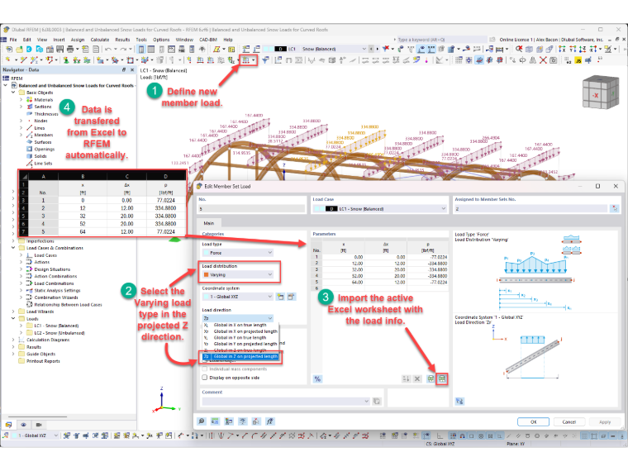Screen dimensions: 628x471
Task: Edit coordinate system icon
Action: pos(291,297)
